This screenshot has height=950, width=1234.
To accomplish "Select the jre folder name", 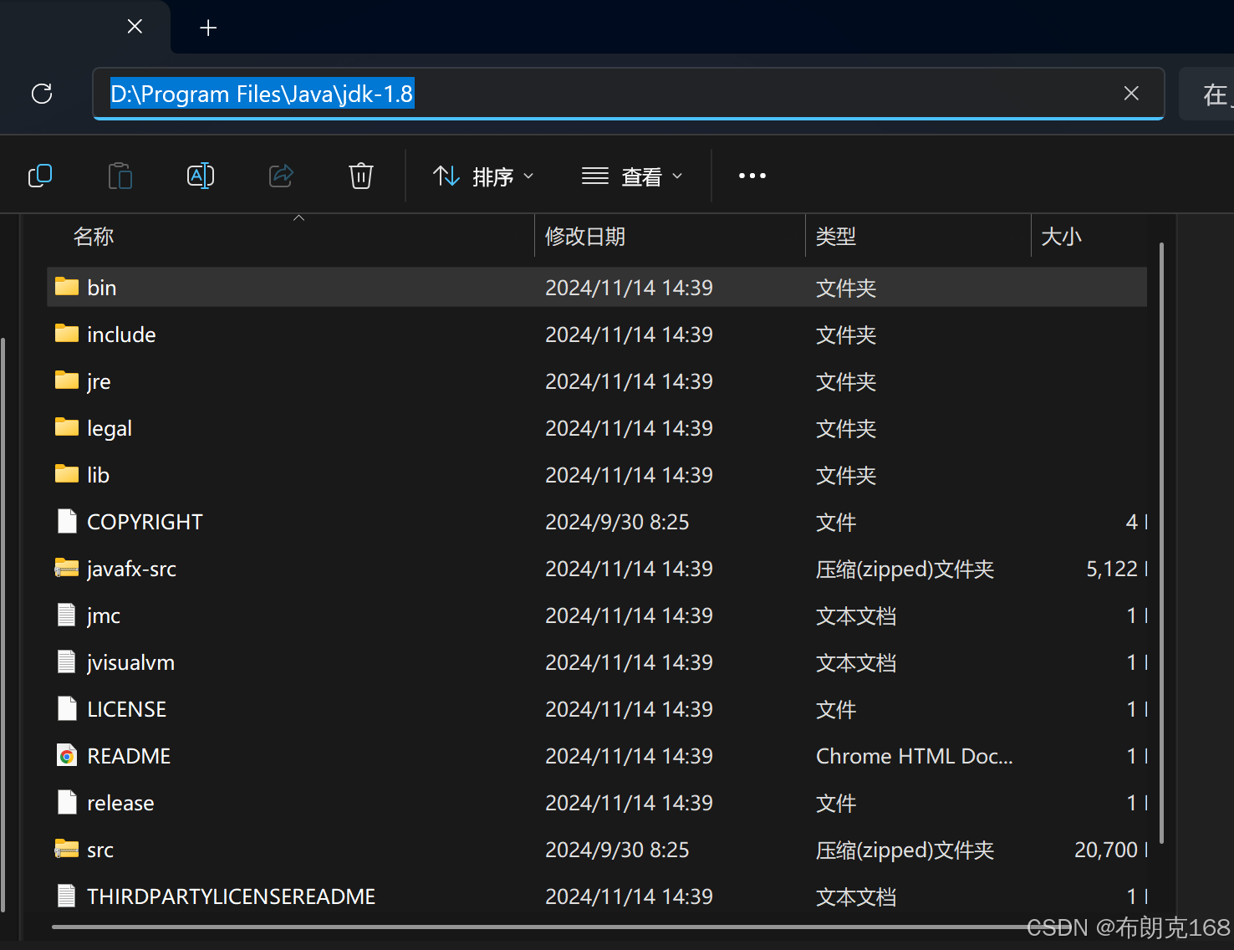I will 99,381.
